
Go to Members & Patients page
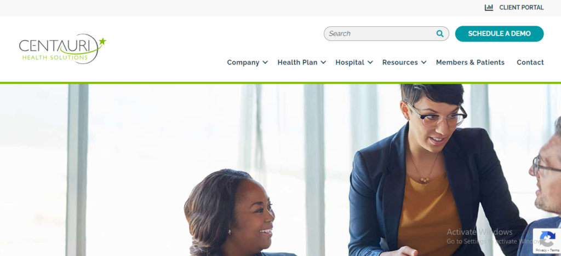pos(470,62)
